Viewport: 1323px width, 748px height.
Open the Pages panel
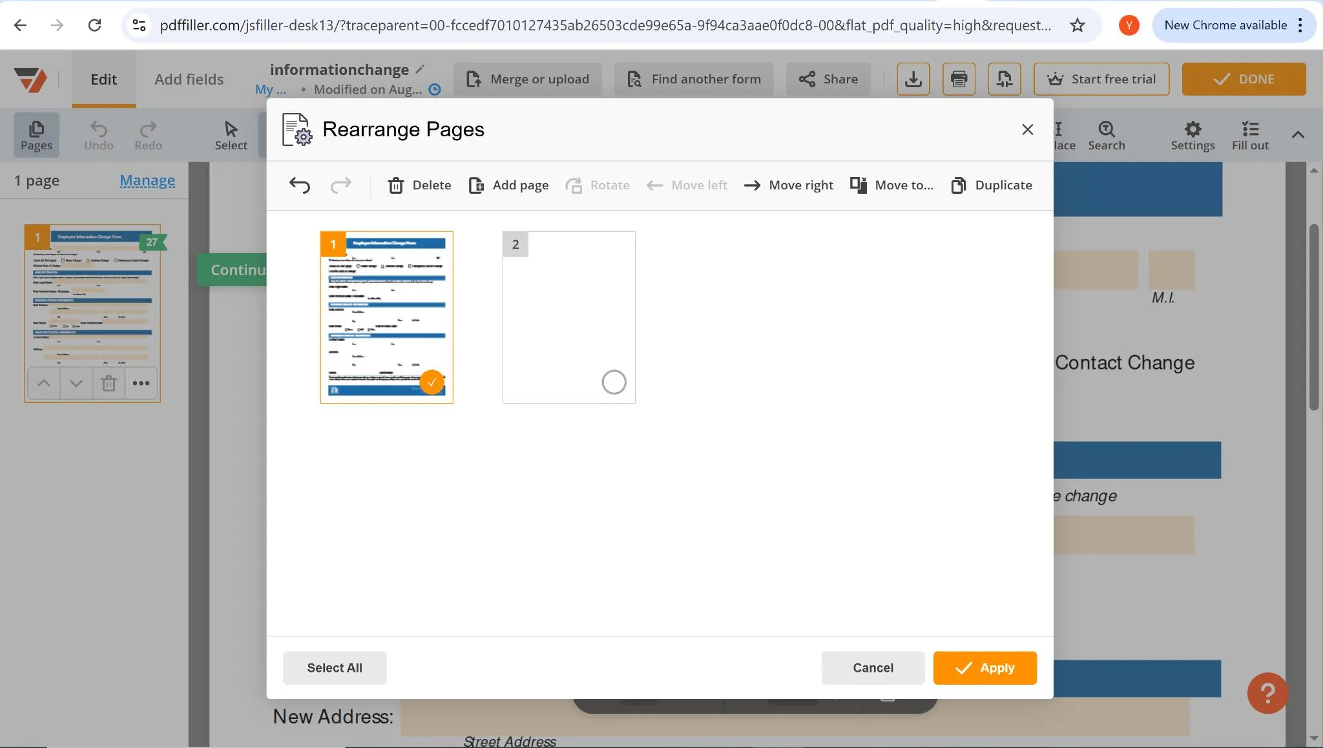(x=36, y=134)
